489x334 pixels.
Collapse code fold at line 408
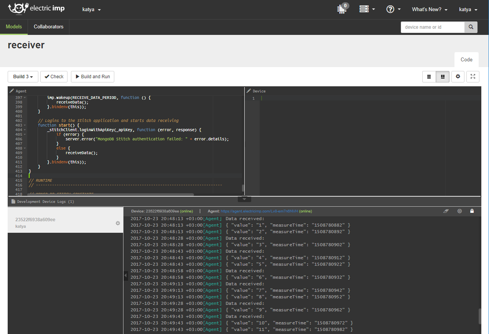tap(25, 148)
